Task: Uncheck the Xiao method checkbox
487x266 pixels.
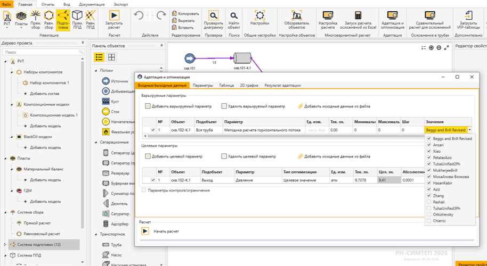Action: click(429, 151)
